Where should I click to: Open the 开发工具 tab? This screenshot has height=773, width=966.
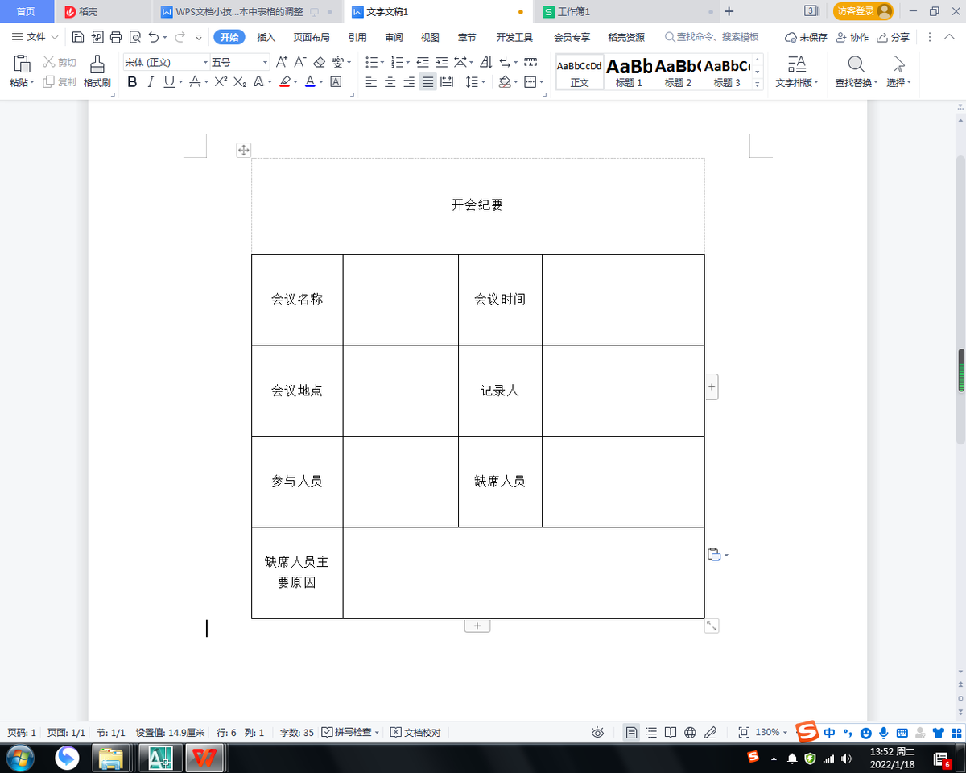pyautogui.click(x=514, y=37)
